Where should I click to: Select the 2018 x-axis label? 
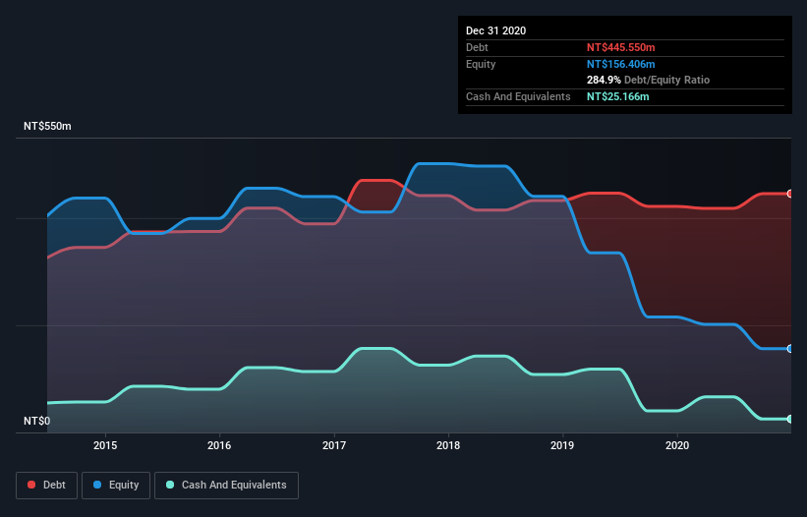(x=448, y=445)
